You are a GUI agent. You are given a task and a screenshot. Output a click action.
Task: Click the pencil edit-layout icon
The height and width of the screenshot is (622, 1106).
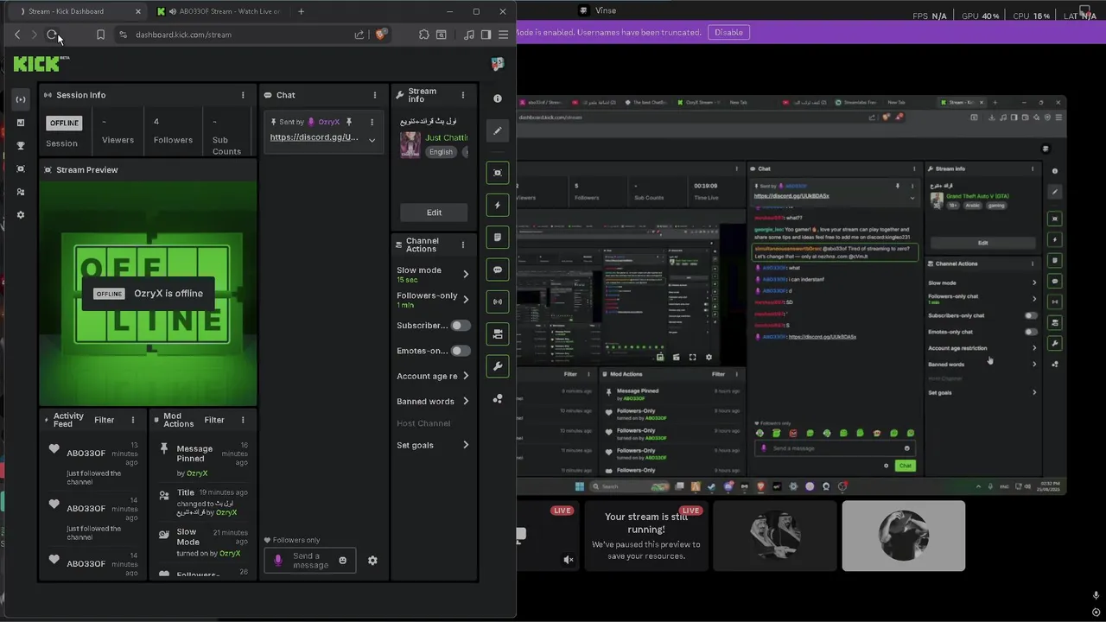click(498, 131)
